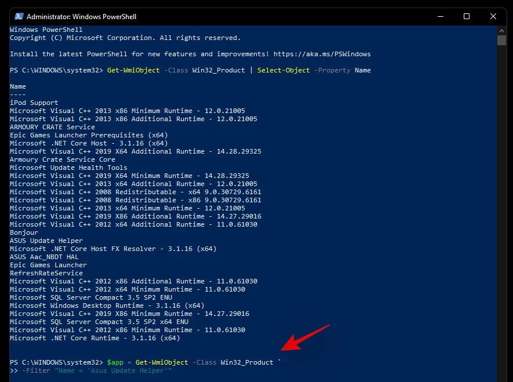Click the -Filter parameter on continuation line

[x=36, y=370]
